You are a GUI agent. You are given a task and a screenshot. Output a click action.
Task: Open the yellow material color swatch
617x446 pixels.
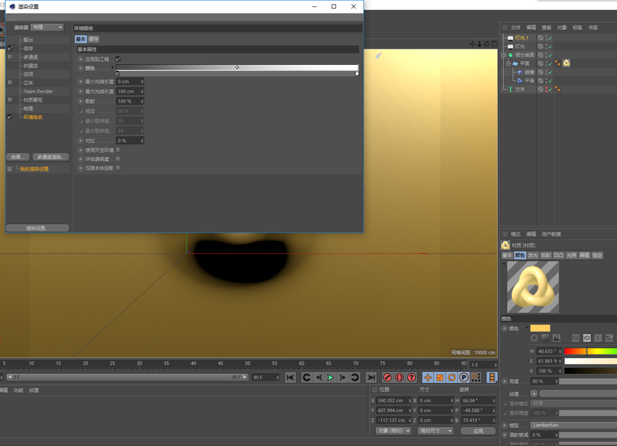pos(540,328)
